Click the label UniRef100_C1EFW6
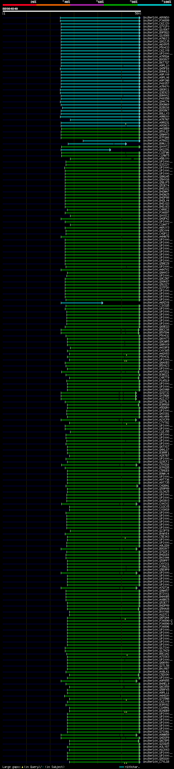 pyautogui.click(x=156, y=152)
